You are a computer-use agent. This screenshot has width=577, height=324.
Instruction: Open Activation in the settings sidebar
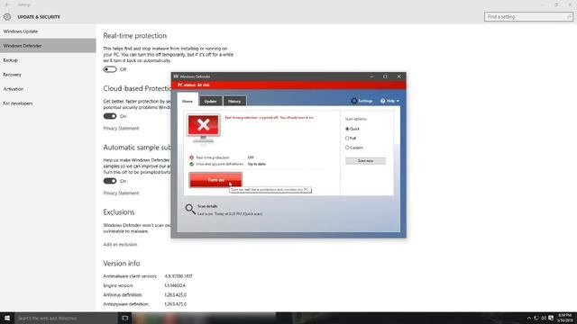(x=48, y=89)
